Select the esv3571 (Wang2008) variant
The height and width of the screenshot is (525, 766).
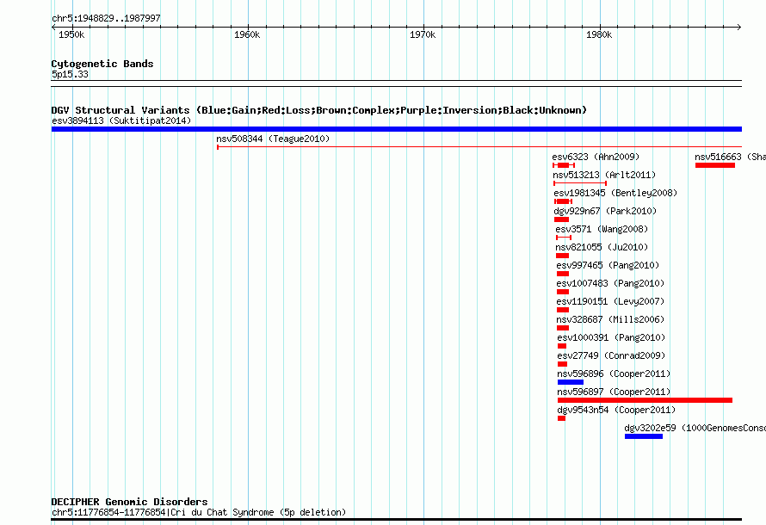coord(602,229)
